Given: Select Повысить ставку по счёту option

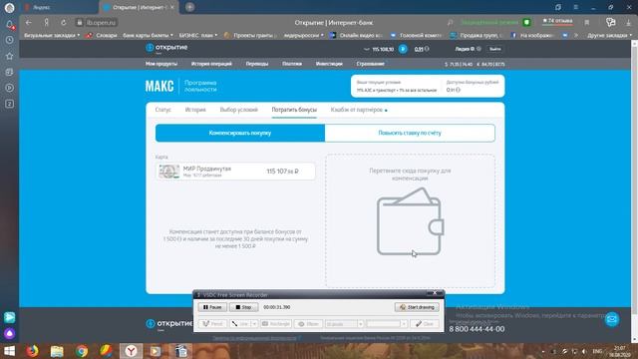Looking at the screenshot, I should pos(410,133).
